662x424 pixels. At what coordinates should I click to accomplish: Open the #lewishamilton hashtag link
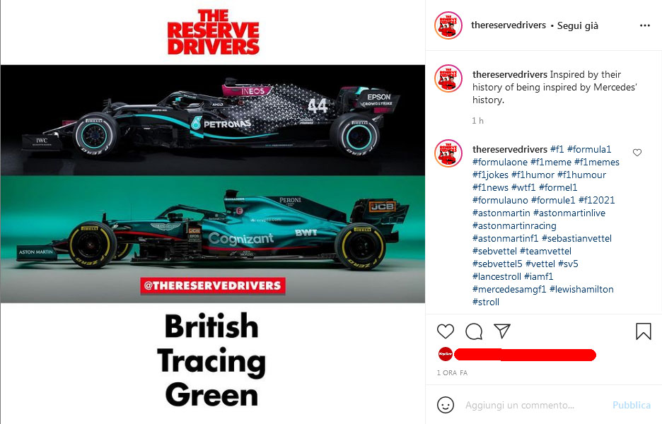coord(581,290)
